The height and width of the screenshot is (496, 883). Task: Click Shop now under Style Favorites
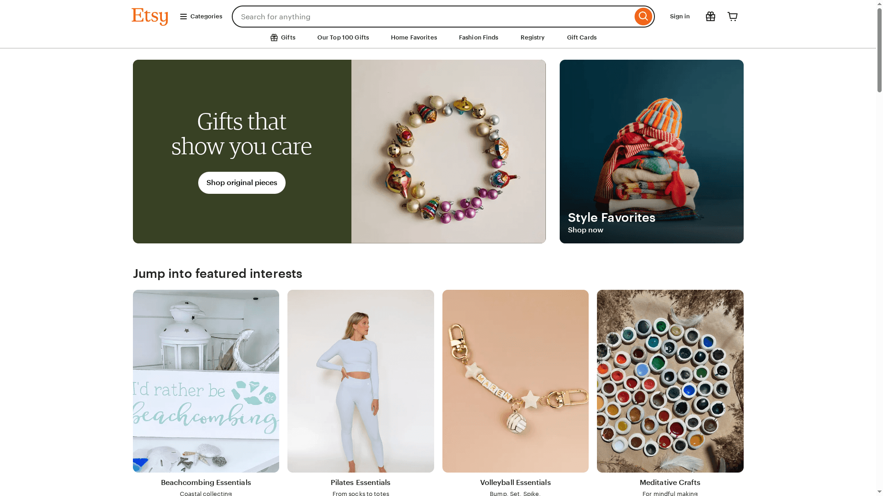[x=585, y=230]
